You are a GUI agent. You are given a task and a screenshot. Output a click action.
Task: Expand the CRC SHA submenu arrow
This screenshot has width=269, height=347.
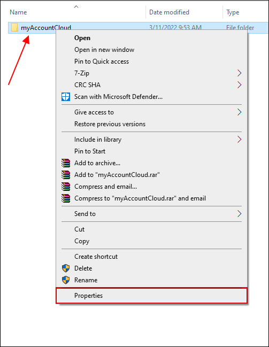[x=240, y=85]
